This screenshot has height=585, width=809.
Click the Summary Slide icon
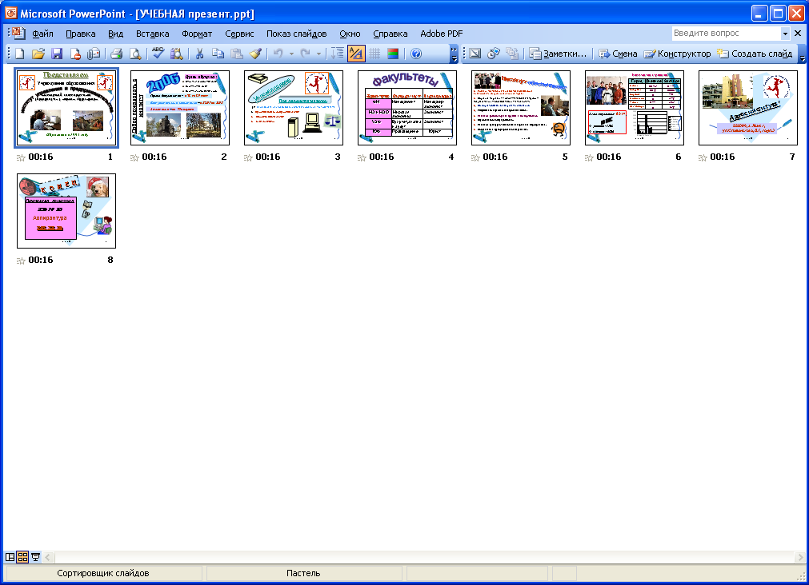[512, 54]
